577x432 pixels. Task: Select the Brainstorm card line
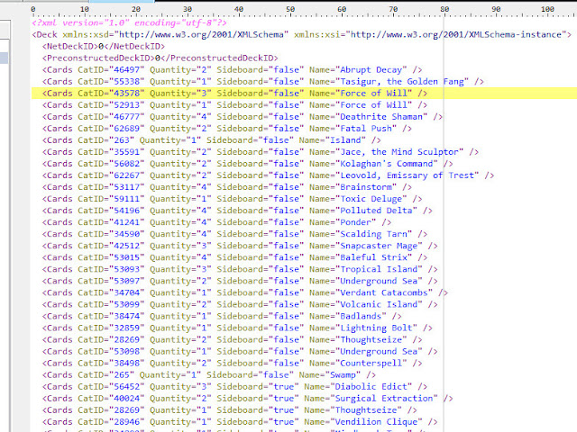(226, 187)
